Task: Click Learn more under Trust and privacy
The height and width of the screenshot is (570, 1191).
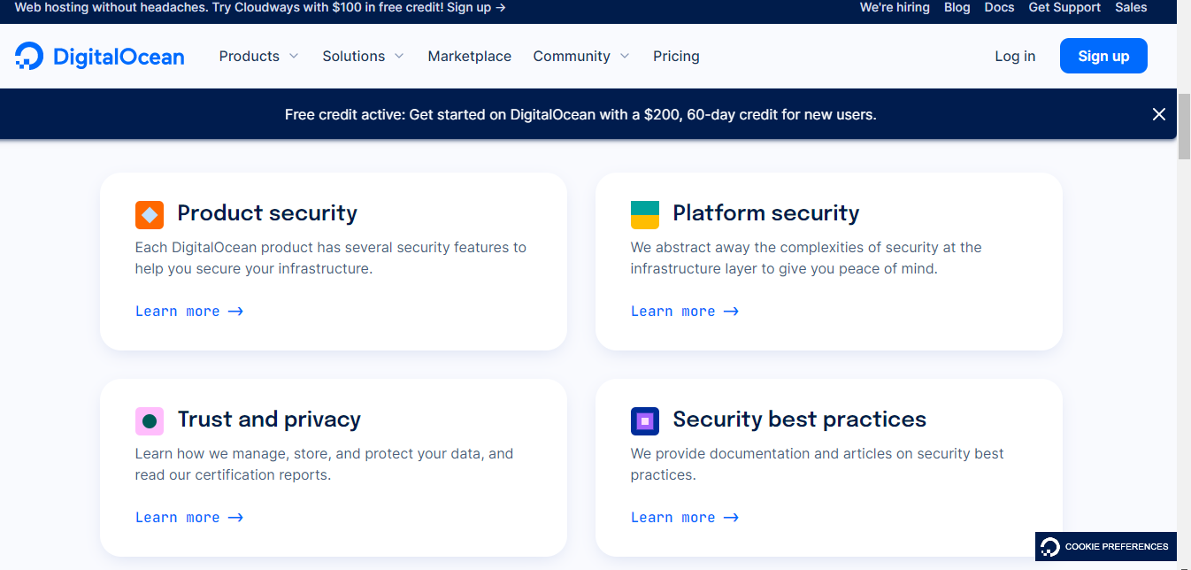Action: pos(189,518)
